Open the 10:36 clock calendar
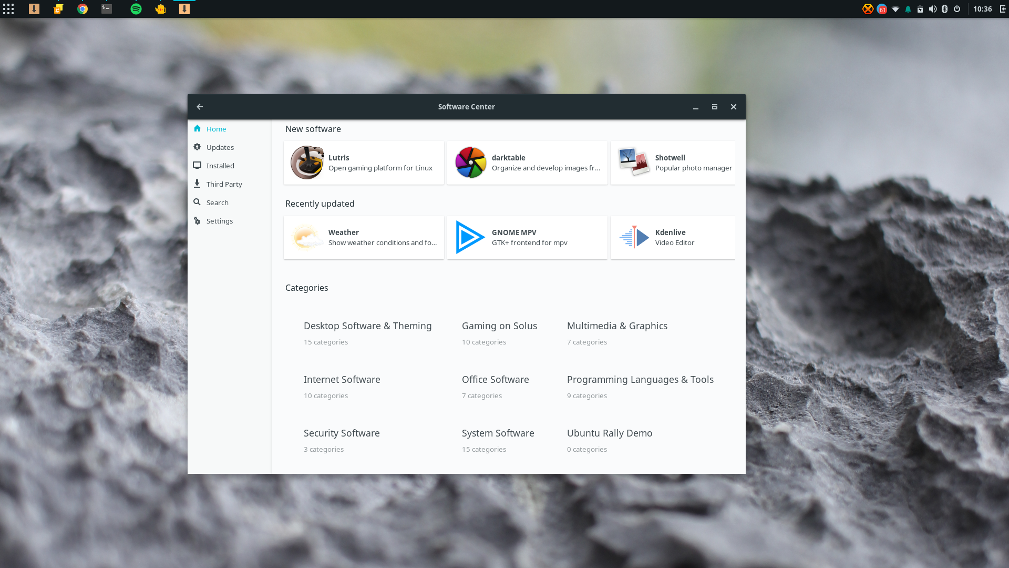Viewport: 1009px width, 568px height. click(982, 9)
